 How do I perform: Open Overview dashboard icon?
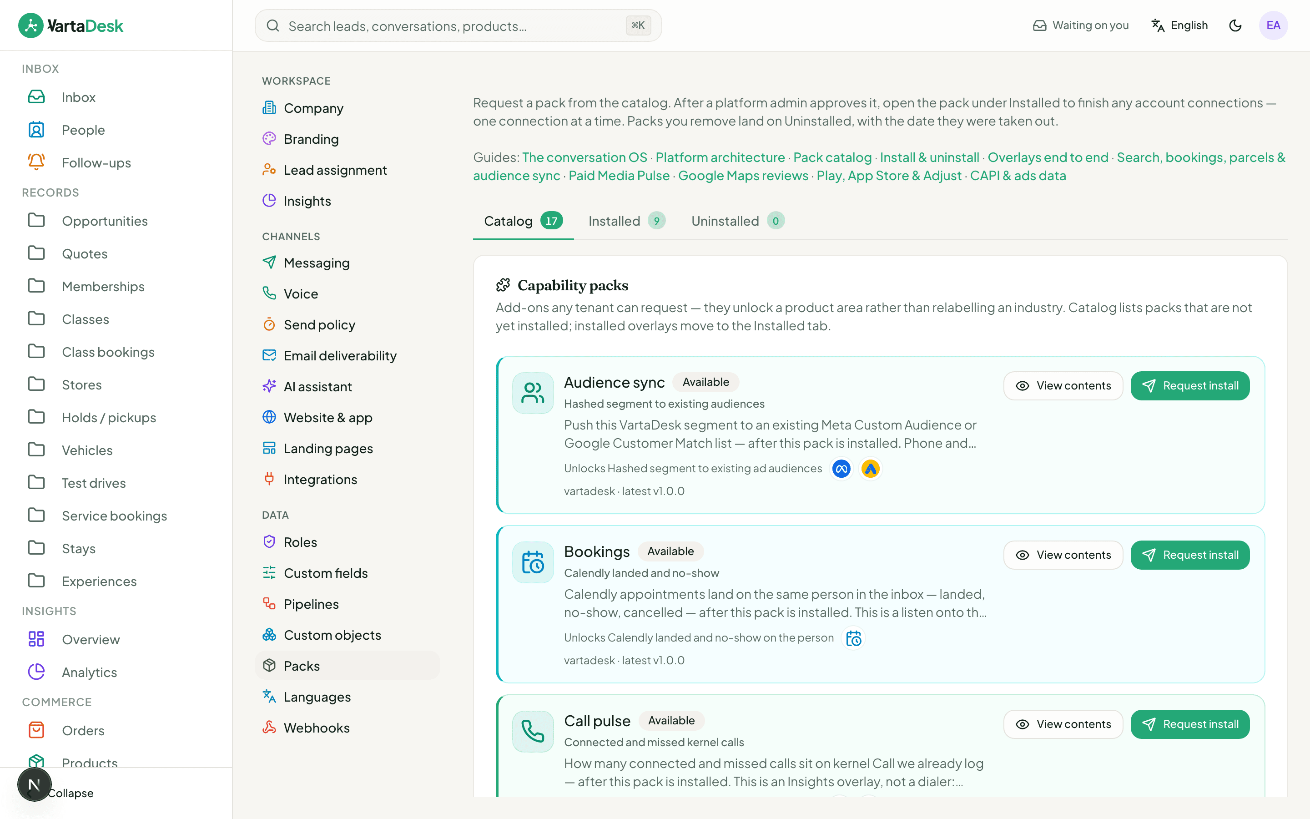pyautogui.click(x=36, y=639)
